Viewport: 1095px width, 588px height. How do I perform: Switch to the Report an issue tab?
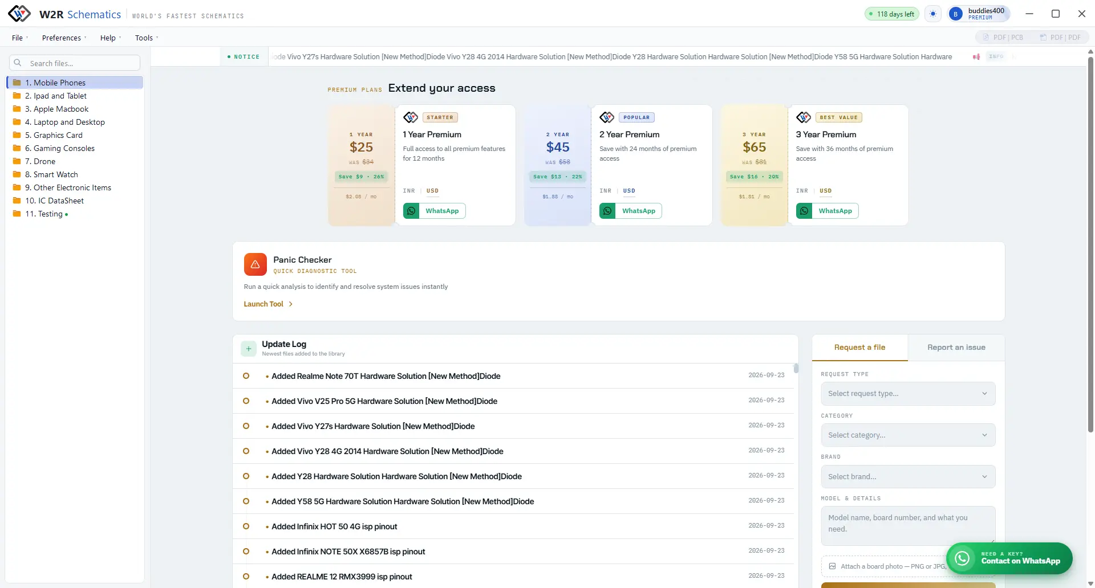pyautogui.click(x=956, y=348)
